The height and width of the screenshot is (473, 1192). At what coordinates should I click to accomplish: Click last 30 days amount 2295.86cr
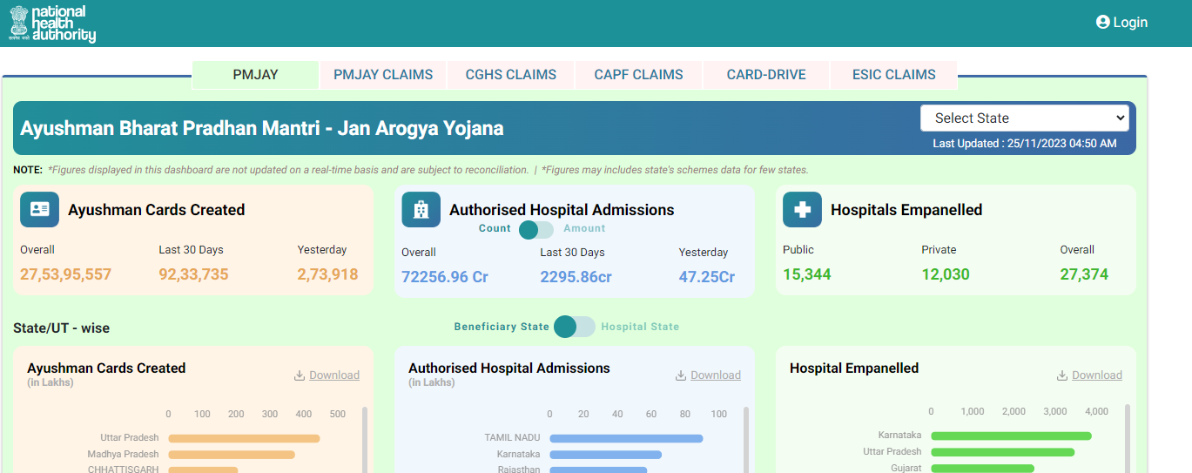(x=576, y=277)
